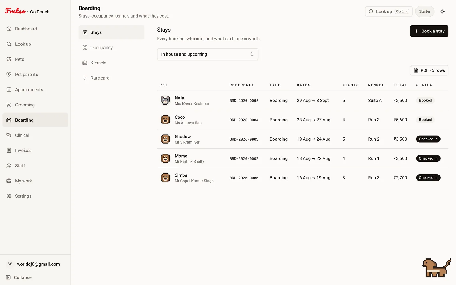Click the Simba pet name
Viewport: 456px width, 285px height.
point(181,175)
